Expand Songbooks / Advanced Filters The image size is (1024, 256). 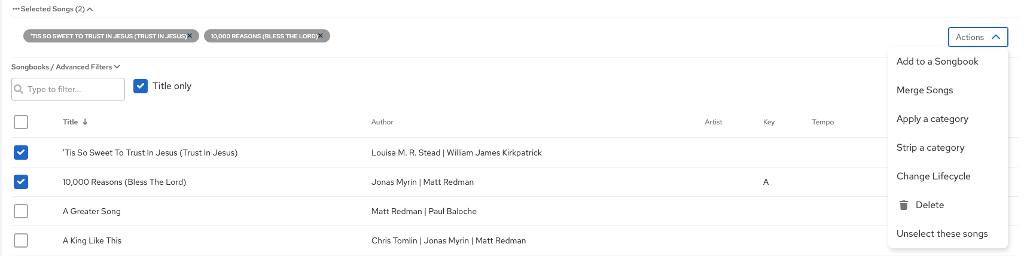pos(66,67)
